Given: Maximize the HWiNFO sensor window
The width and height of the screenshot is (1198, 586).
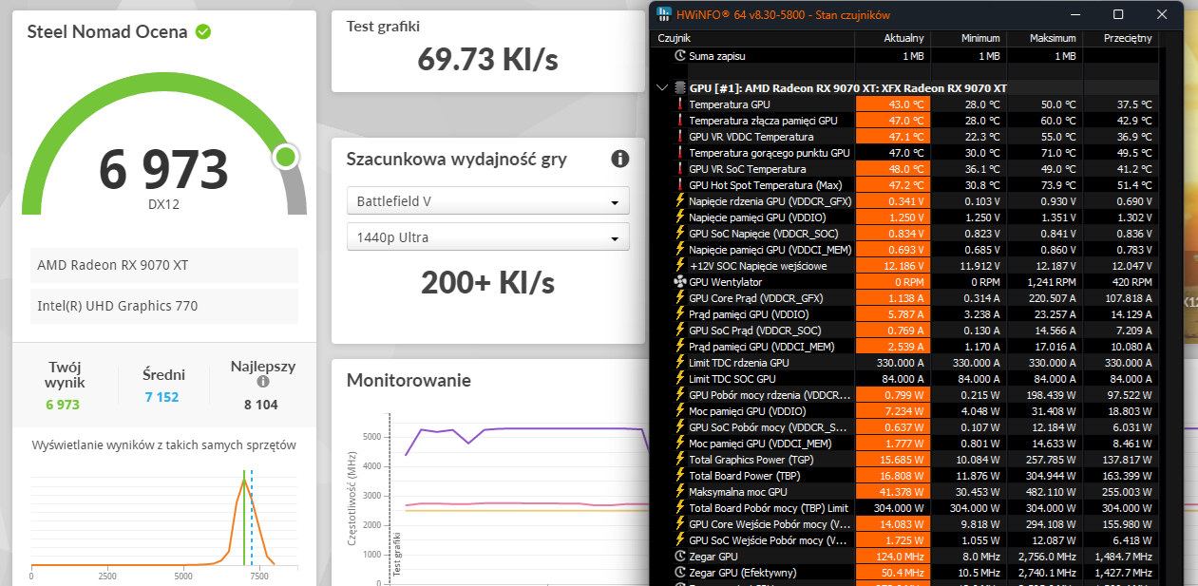Looking at the screenshot, I should pos(1118,14).
